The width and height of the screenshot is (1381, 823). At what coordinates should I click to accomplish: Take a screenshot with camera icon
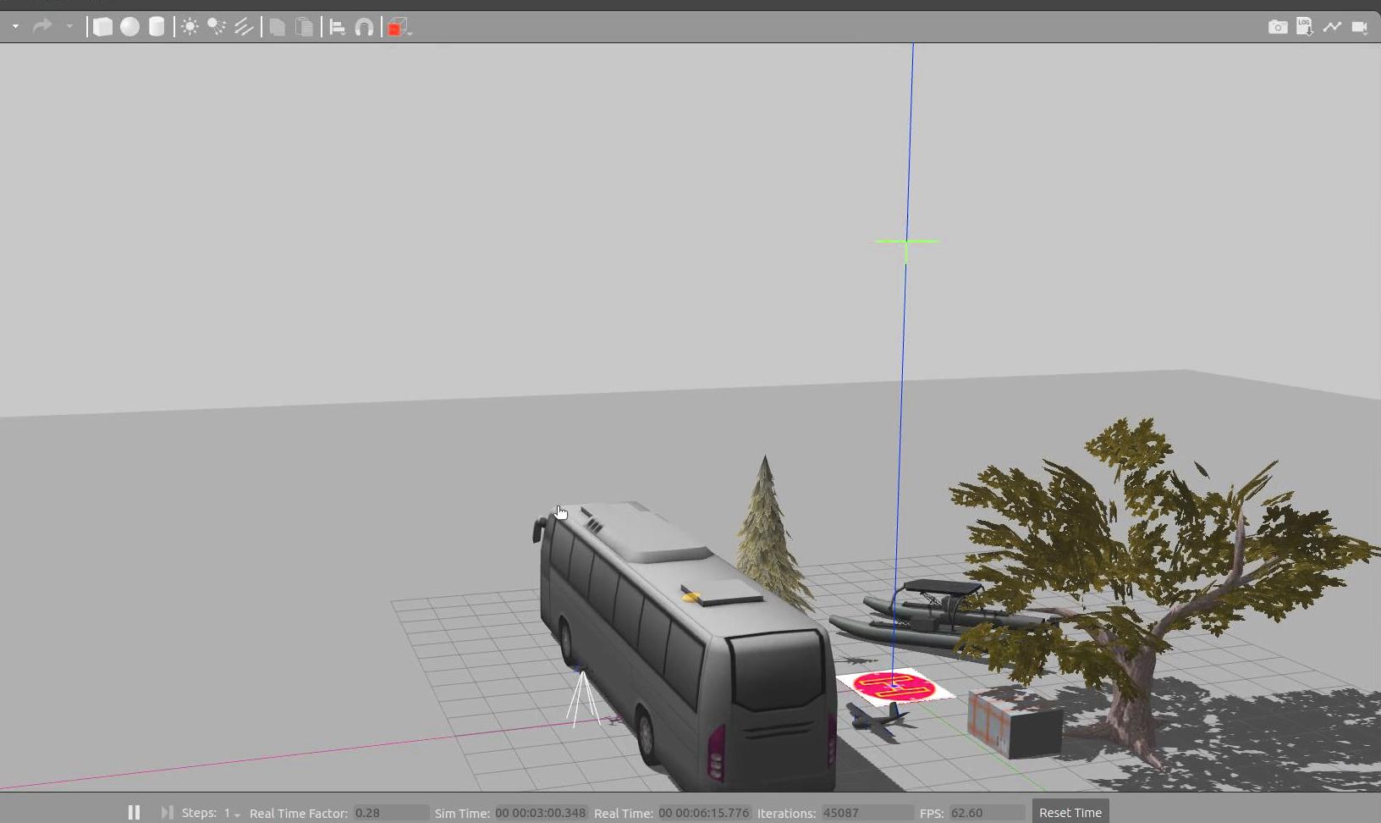pos(1278,27)
